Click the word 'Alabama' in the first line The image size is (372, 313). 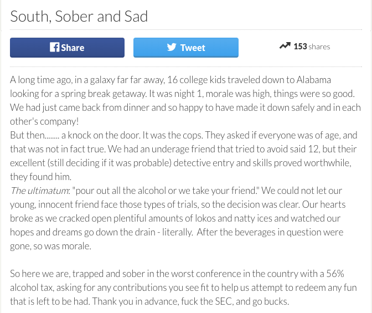pos(313,80)
